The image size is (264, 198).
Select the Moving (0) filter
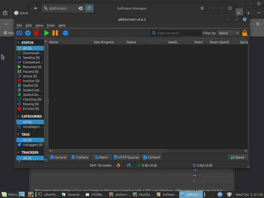(x=30, y=104)
